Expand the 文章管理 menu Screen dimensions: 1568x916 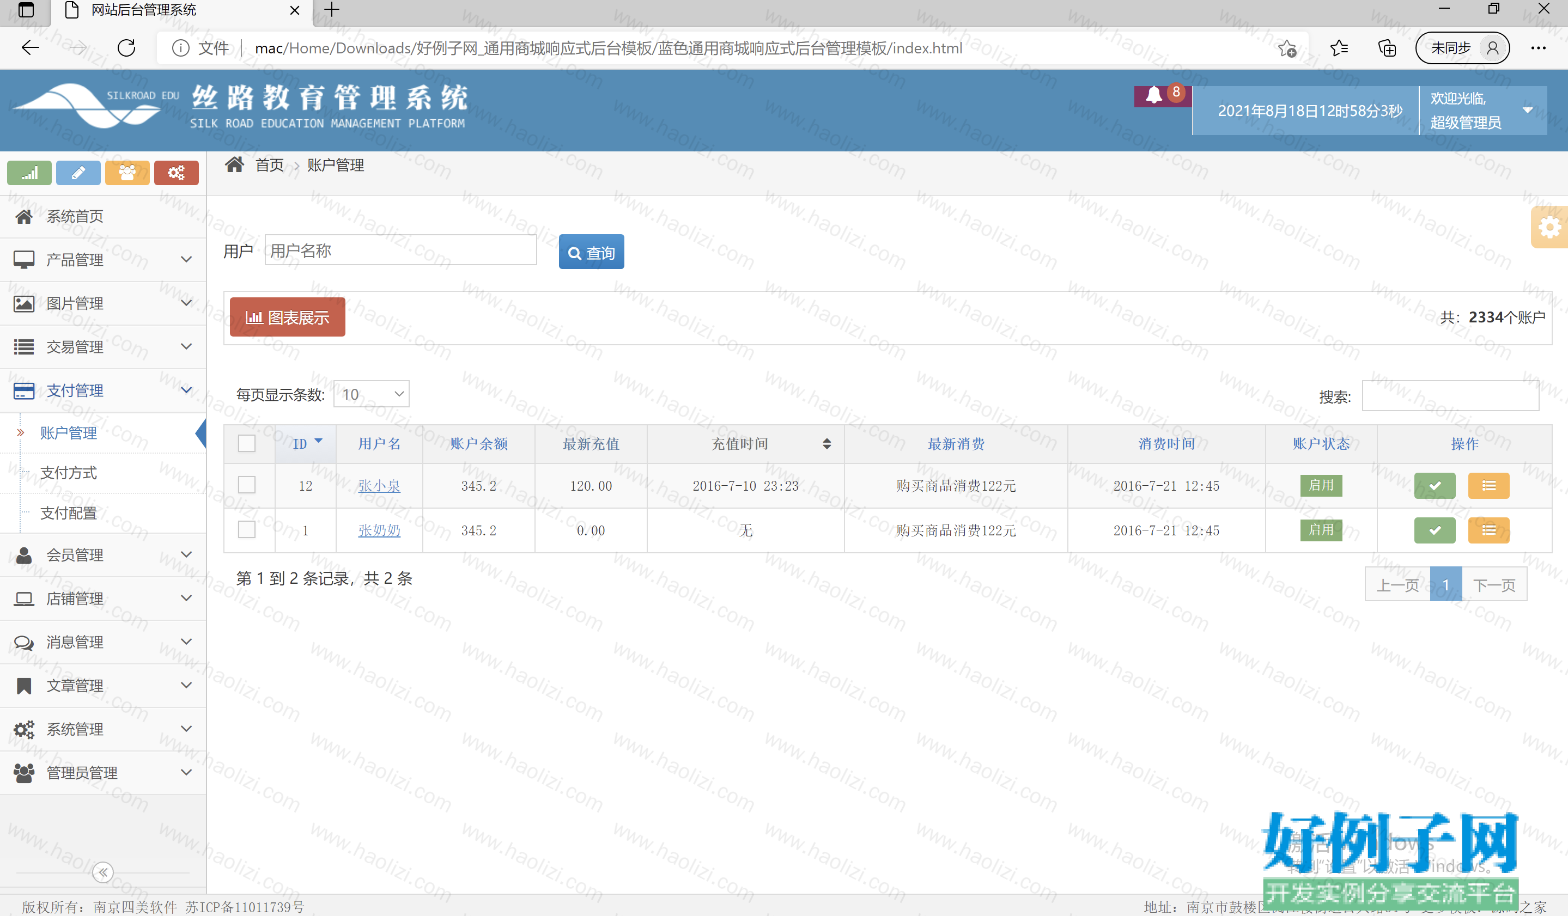(x=104, y=685)
